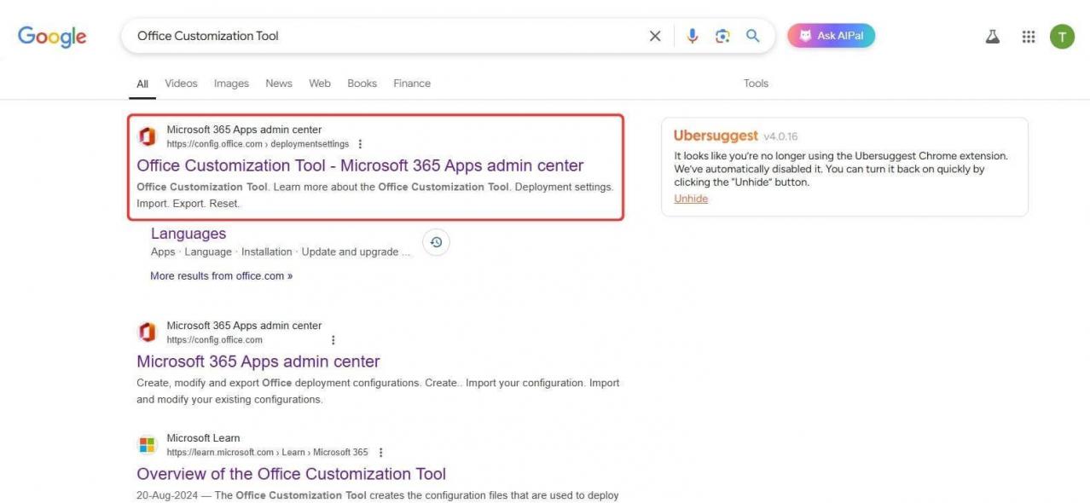Click the Unhide link in the Ubersuggest box

tap(689, 198)
